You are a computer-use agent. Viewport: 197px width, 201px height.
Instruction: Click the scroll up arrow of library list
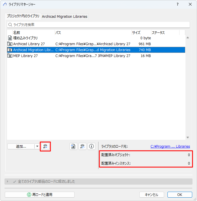click(x=188, y=38)
